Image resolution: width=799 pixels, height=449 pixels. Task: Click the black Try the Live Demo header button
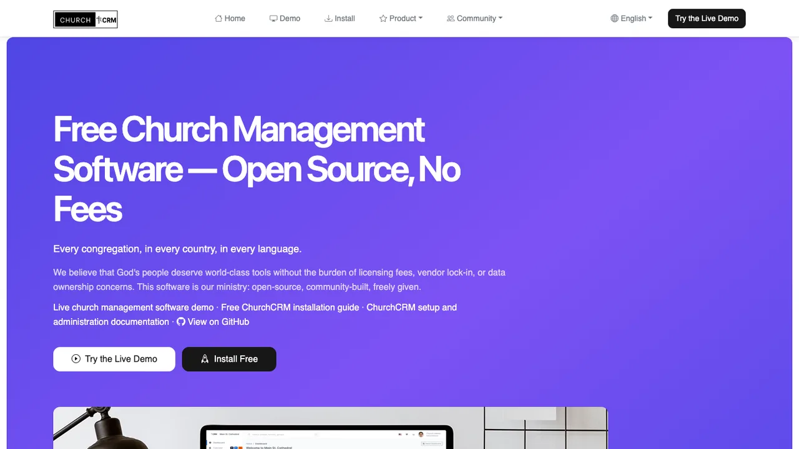click(707, 19)
